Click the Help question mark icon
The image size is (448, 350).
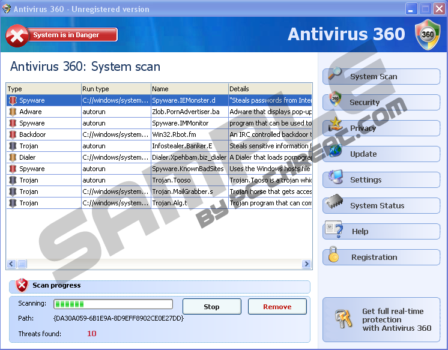pyautogui.click(x=334, y=229)
